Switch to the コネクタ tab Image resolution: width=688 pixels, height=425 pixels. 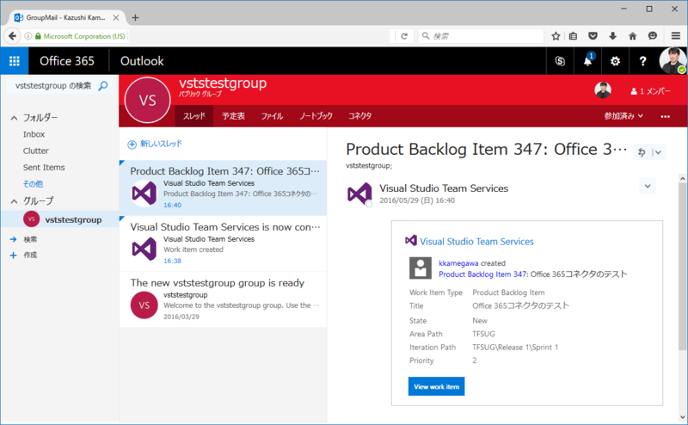pyautogui.click(x=359, y=116)
